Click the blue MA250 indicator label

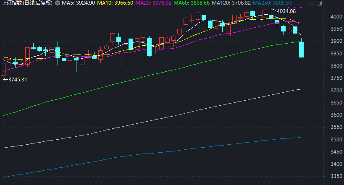(x=272, y=3)
